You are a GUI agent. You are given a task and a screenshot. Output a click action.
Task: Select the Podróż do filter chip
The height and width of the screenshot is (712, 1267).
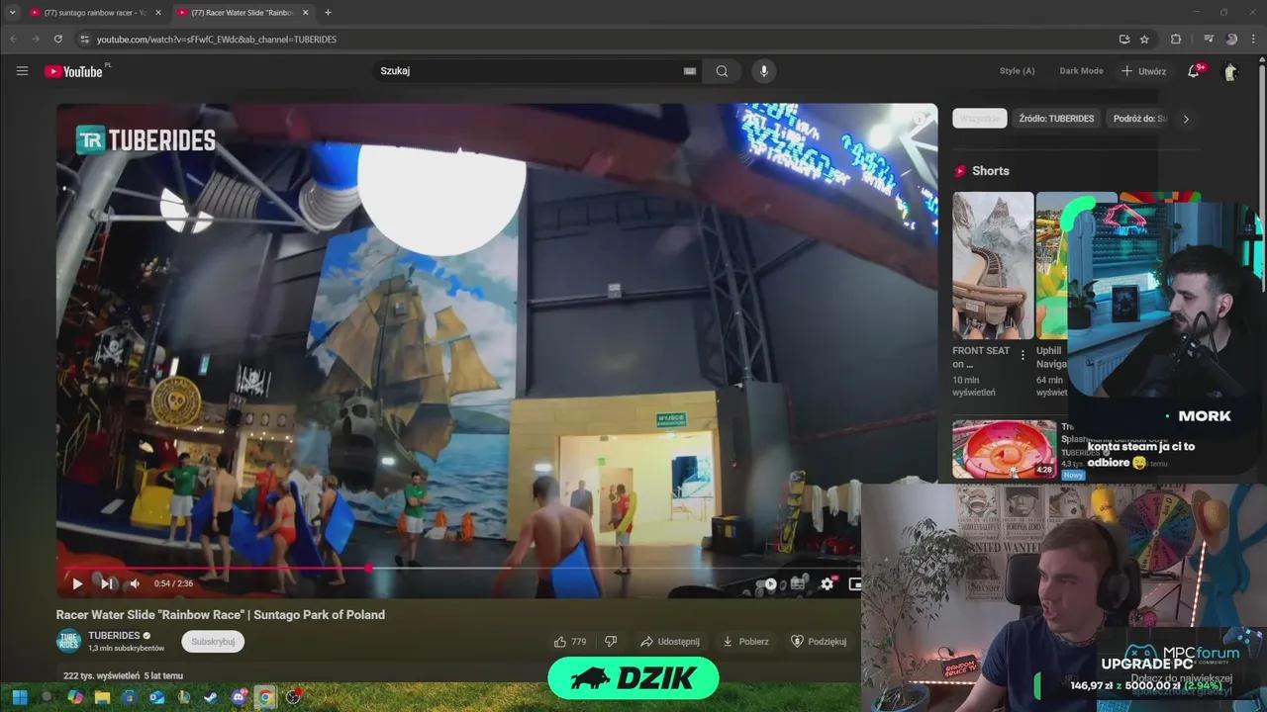tap(1138, 119)
